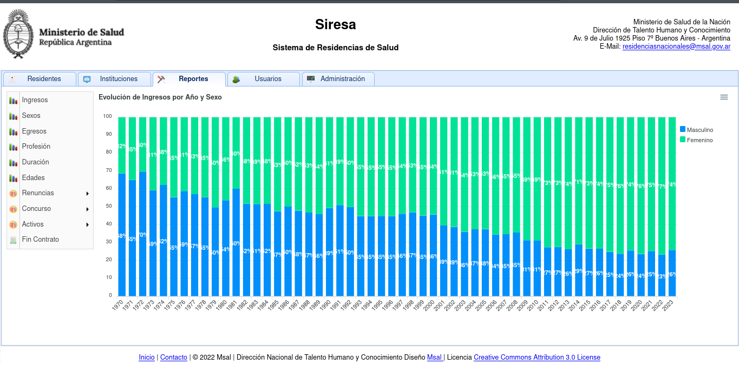The height and width of the screenshot is (371, 739).
Task: Toggle the Masculino series in the legend
Action: tap(699, 130)
